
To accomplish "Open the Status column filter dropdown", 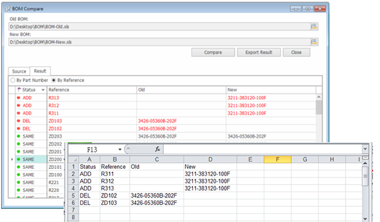I will click(43, 90).
